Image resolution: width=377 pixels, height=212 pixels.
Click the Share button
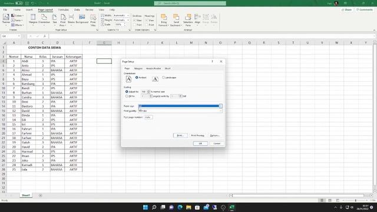[x=346, y=10]
